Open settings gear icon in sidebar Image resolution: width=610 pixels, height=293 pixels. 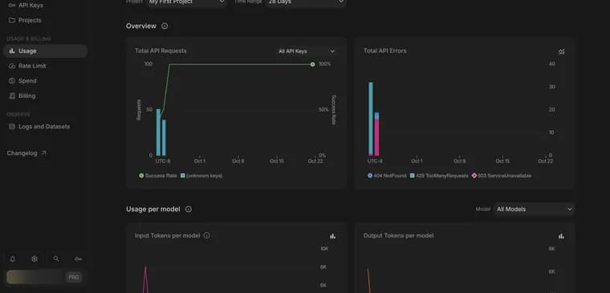[x=35, y=259]
